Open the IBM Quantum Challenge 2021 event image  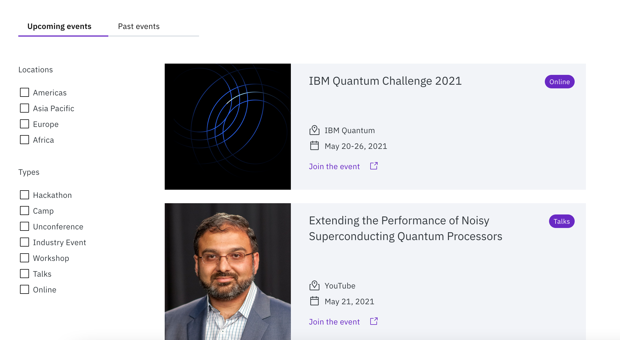click(x=228, y=127)
